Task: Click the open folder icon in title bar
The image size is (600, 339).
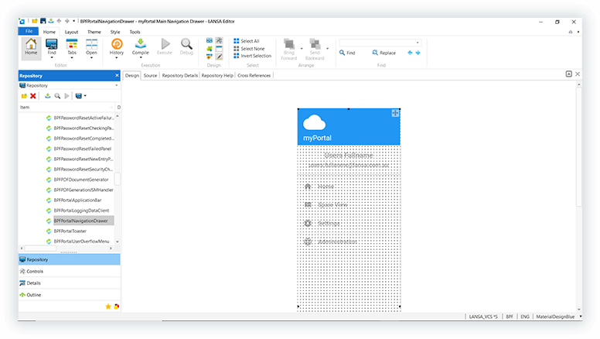Action: pyautogui.click(x=35, y=21)
